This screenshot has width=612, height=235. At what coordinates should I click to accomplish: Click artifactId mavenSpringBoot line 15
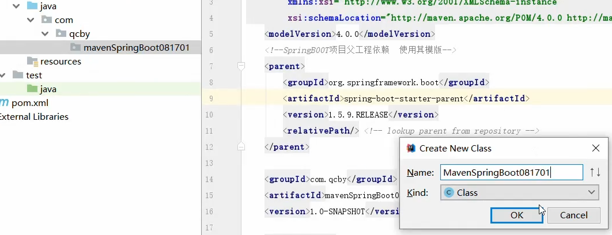tap(332, 195)
